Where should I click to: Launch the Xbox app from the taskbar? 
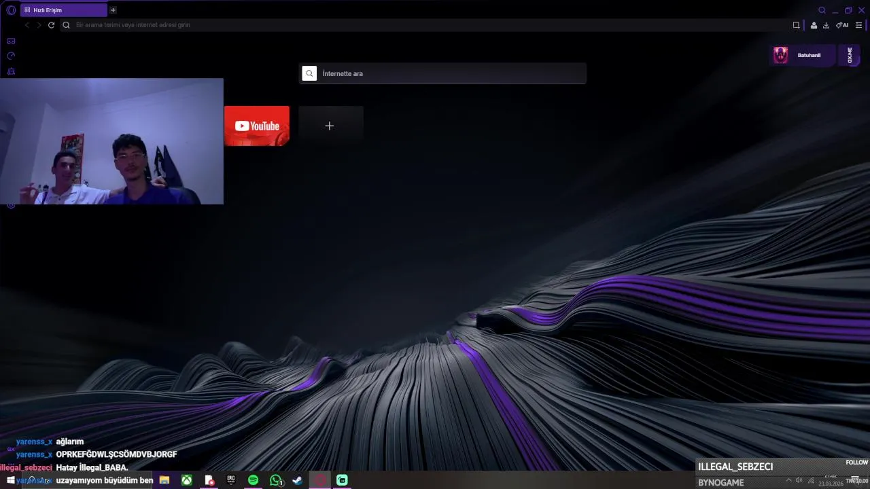(x=186, y=480)
